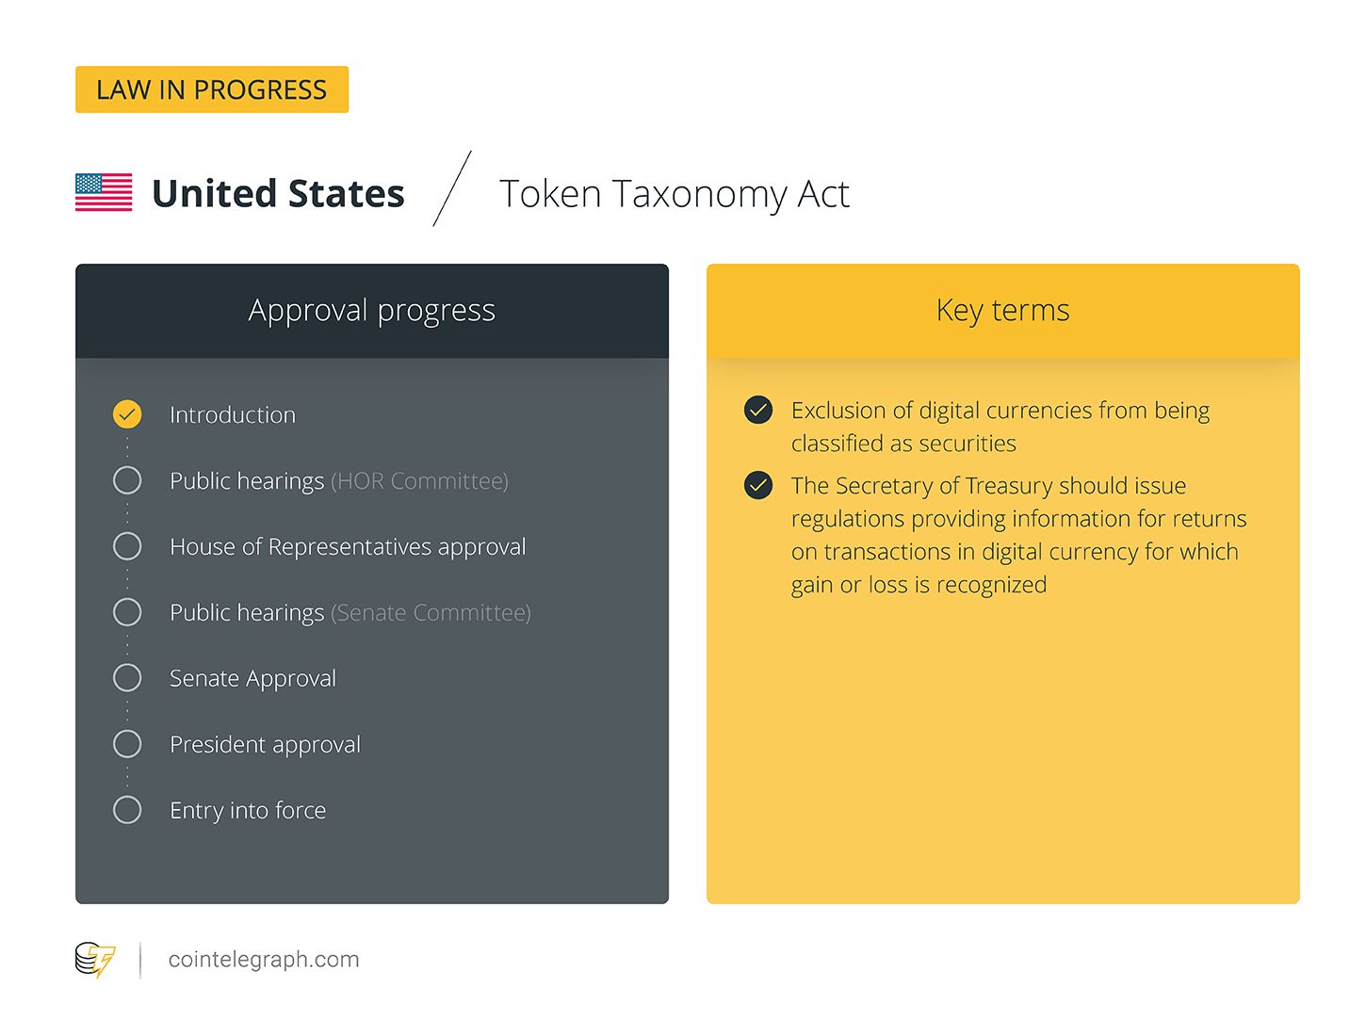Click the Cointelegraph logo icon
This screenshot has width=1366, height=1036.
(95, 960)
